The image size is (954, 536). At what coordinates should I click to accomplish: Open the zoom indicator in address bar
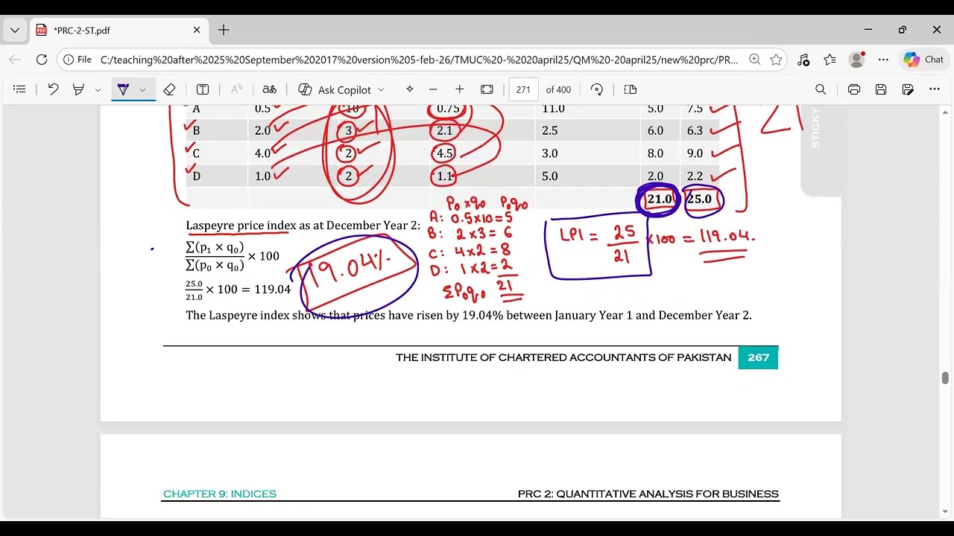[x=755, y=60]
